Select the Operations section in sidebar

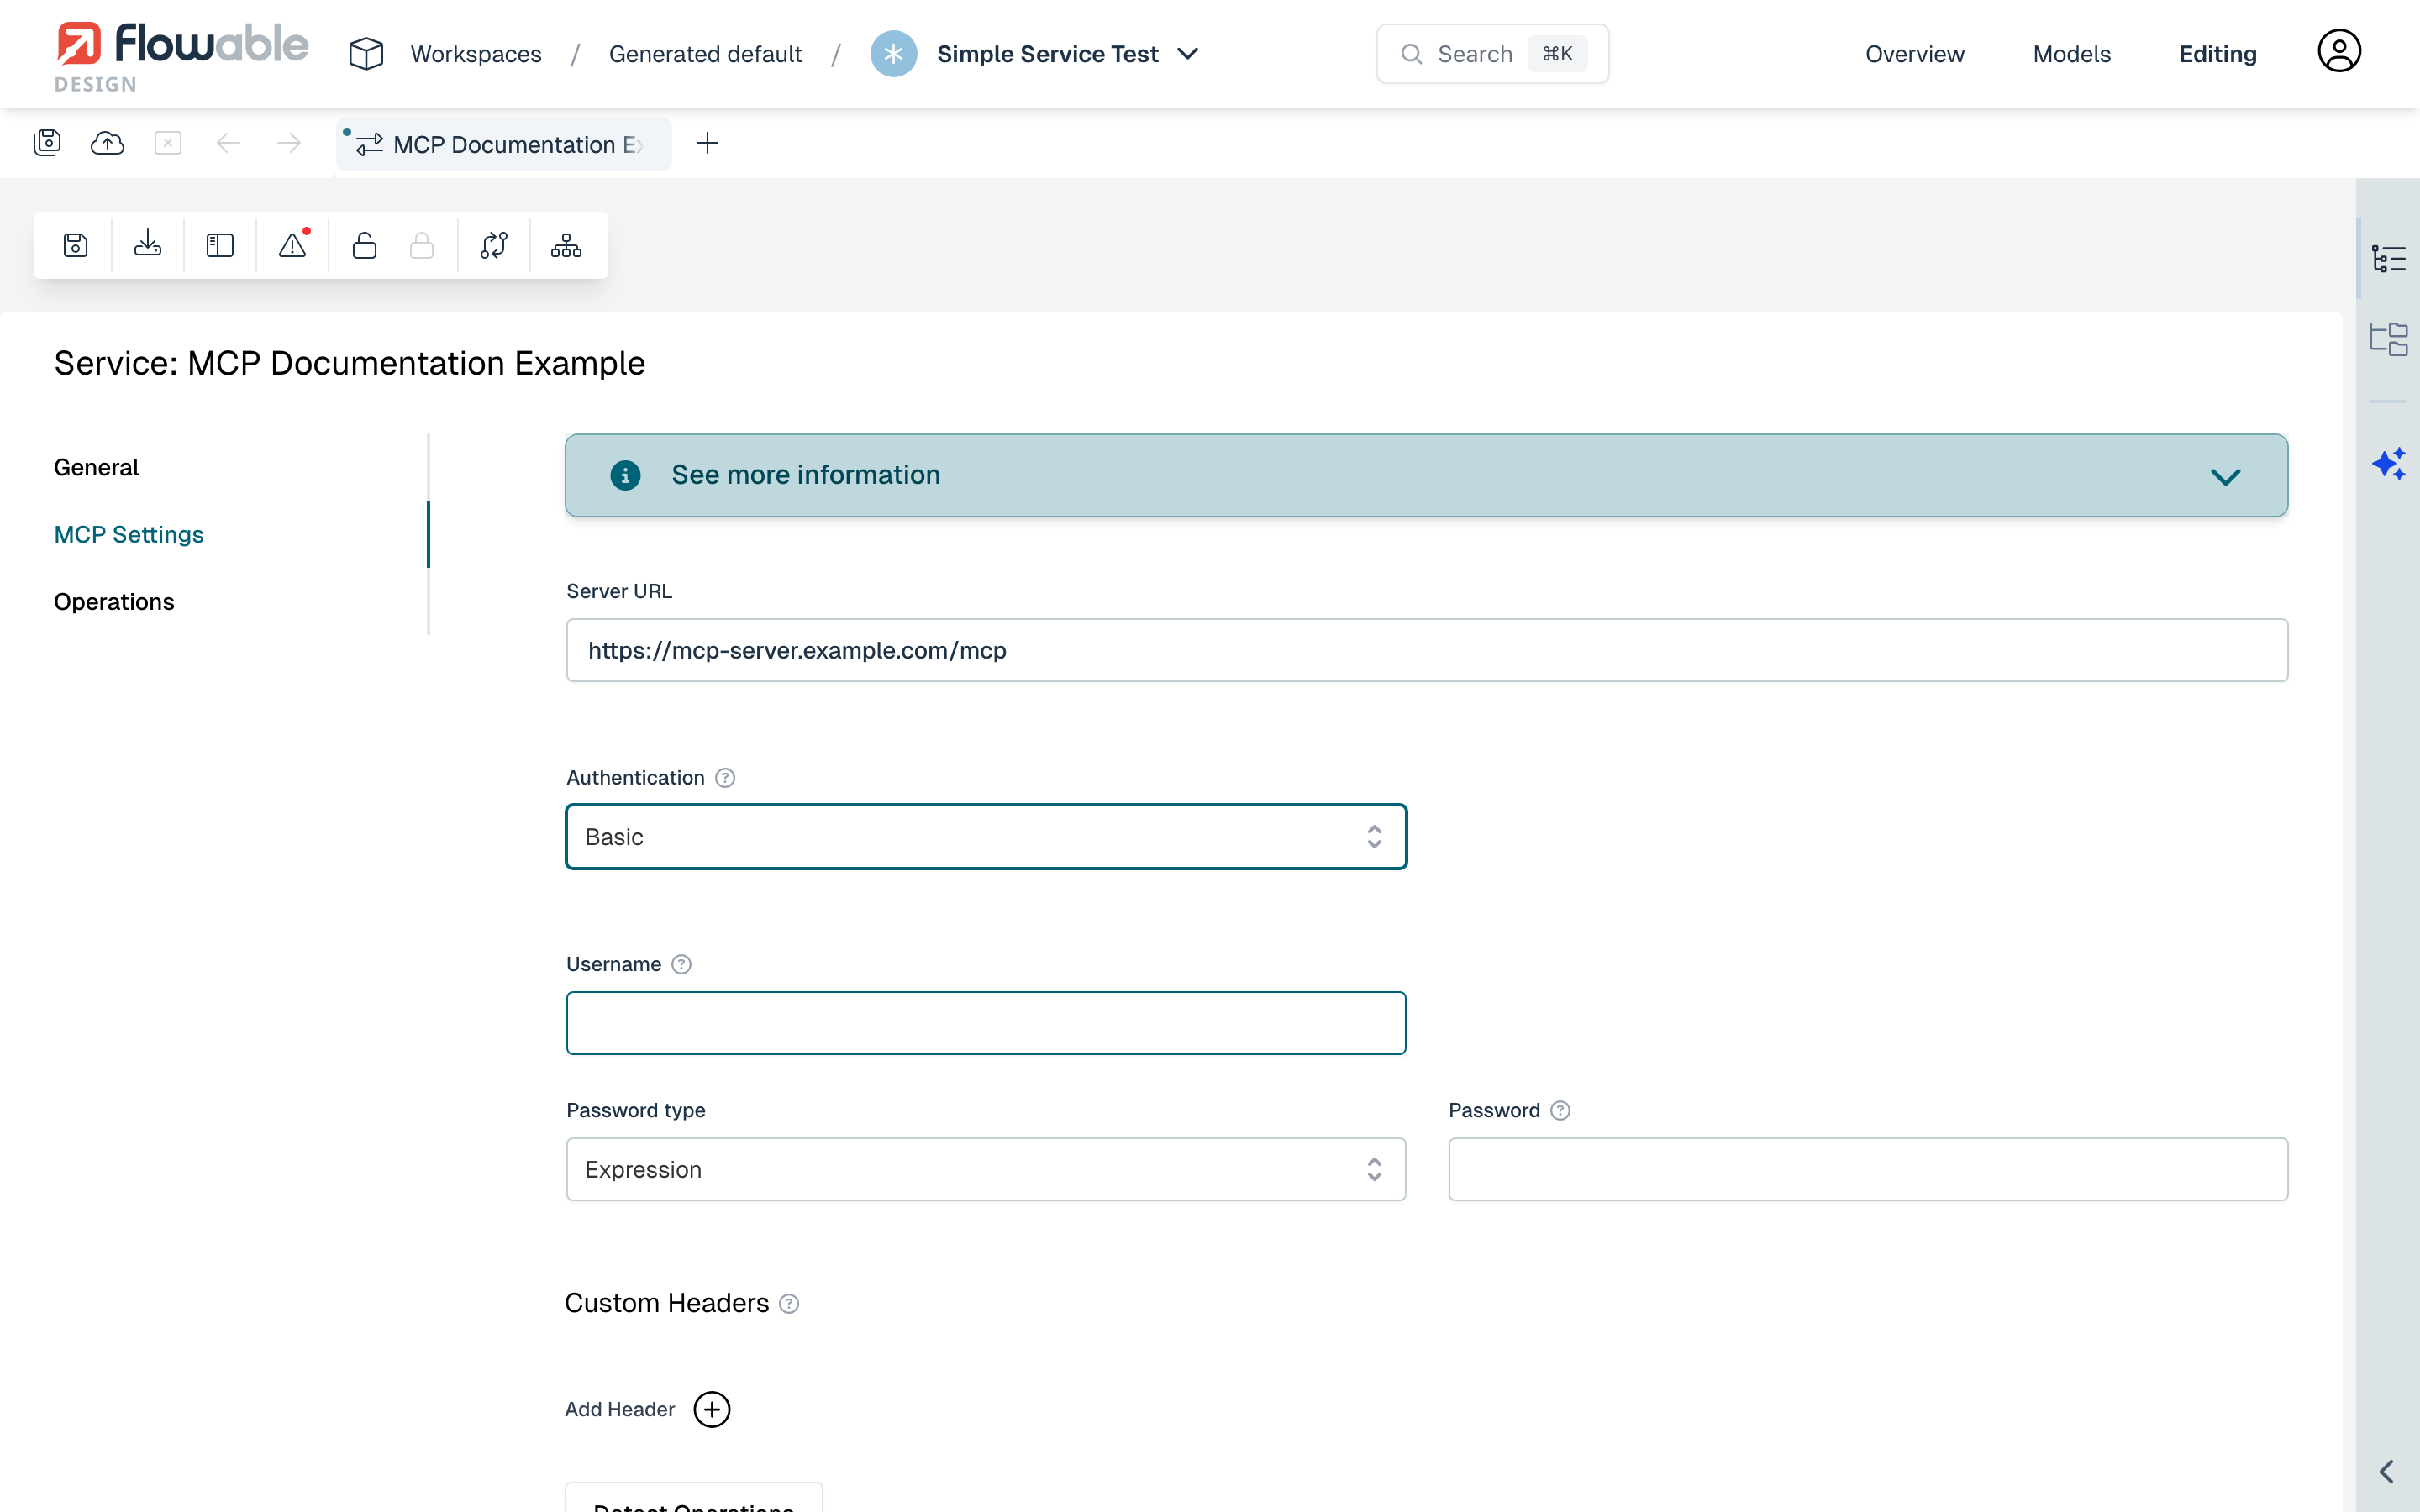tap(114, 601)
